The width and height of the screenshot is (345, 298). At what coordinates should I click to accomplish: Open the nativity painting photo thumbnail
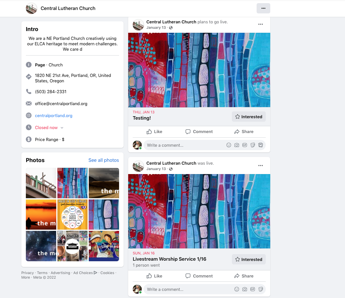[x=104, y=246]
